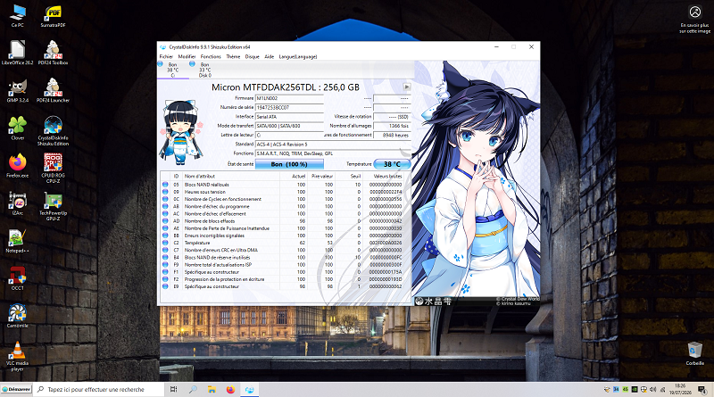
Task: Open IZArc desktop shortcut
Action: (x=17, y=203)
